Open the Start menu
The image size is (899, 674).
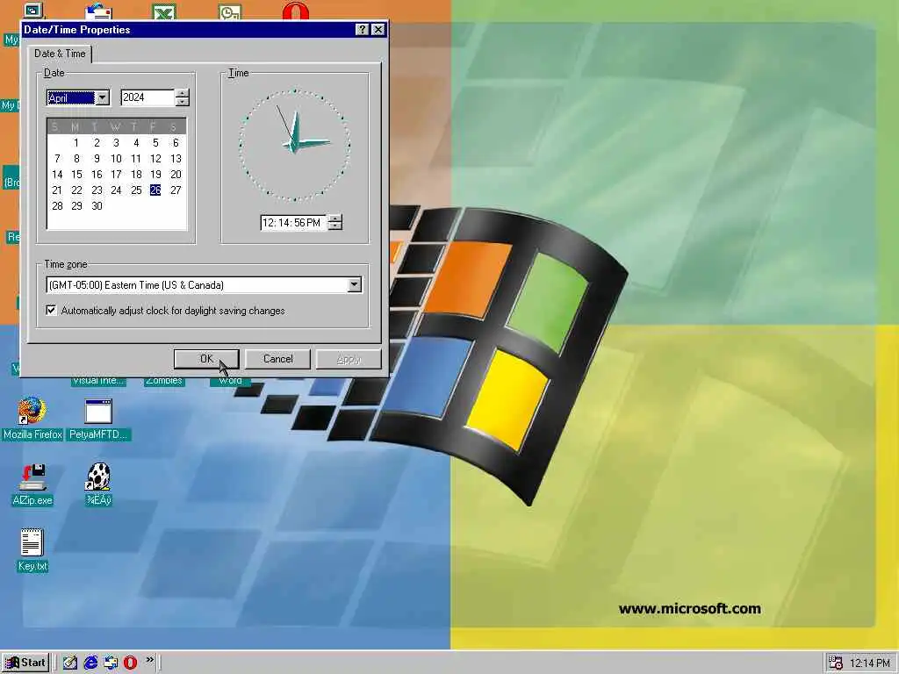(25, 663)
